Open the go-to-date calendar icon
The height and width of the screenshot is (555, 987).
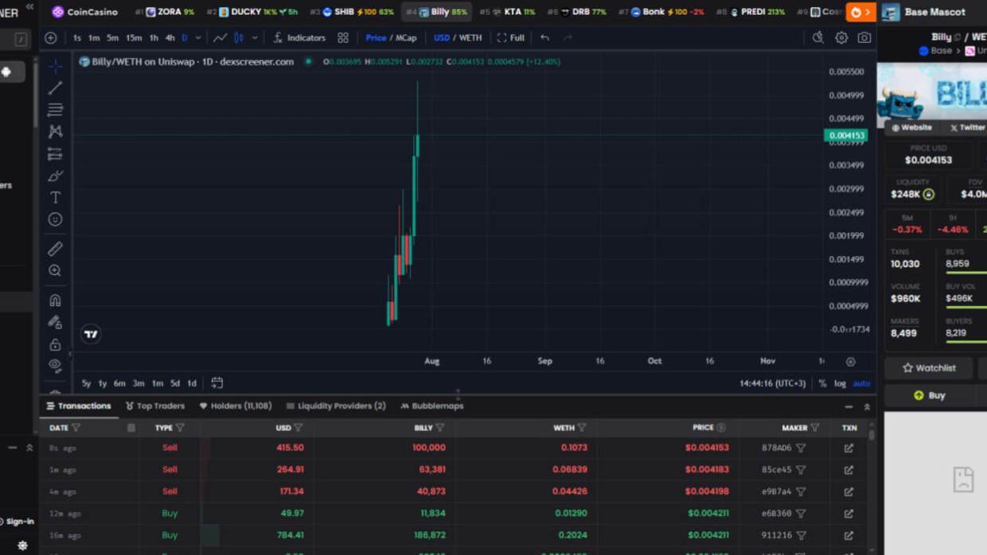coord(217,383)
